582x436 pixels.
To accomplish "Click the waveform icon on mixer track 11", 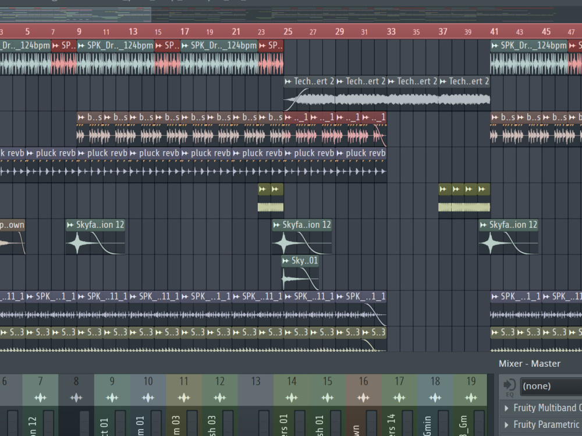I will click(184, 398).
